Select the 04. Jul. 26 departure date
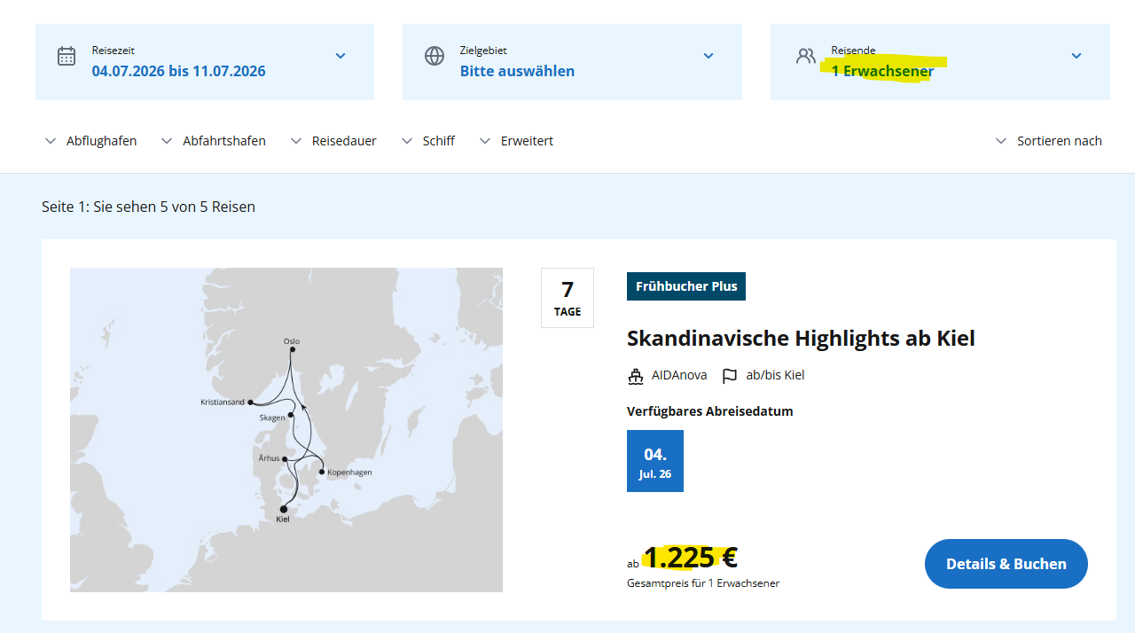This screenshot has width=1135, height=633. (655, 461)
